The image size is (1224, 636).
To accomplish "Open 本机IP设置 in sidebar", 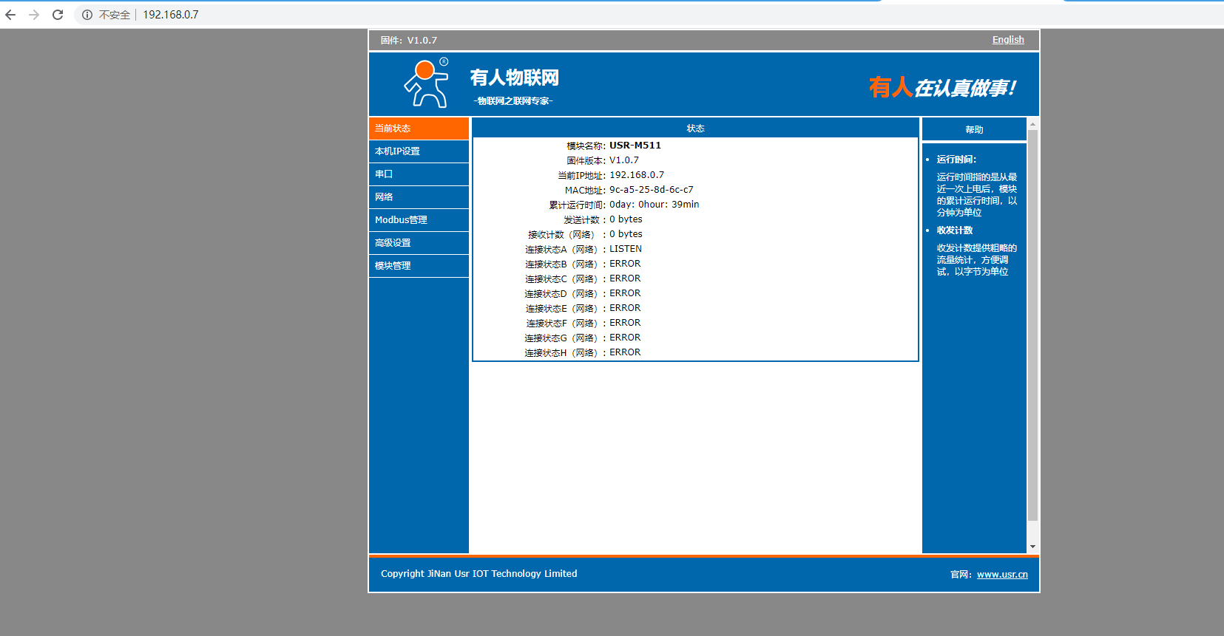I will [419, 151].
